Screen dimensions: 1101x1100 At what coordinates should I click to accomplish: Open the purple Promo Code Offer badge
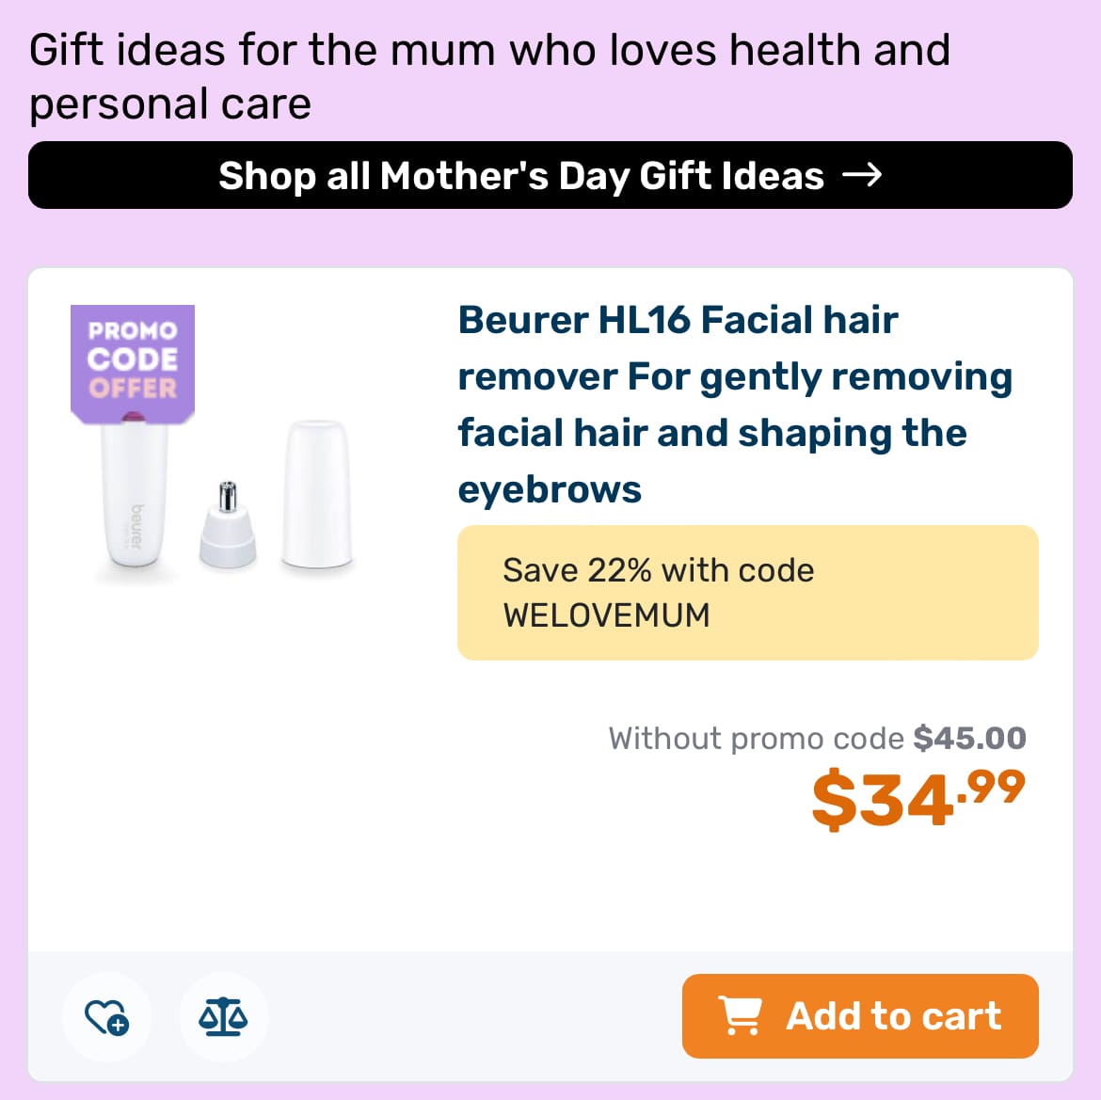(x=133, y=364)
